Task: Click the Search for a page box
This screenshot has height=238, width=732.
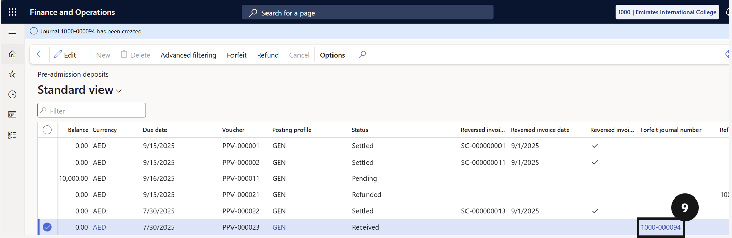Action: 368,12
